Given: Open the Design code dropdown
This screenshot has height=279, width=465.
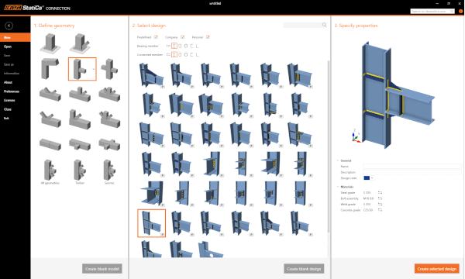Looking at the screenshot, I should pos(369,178).
